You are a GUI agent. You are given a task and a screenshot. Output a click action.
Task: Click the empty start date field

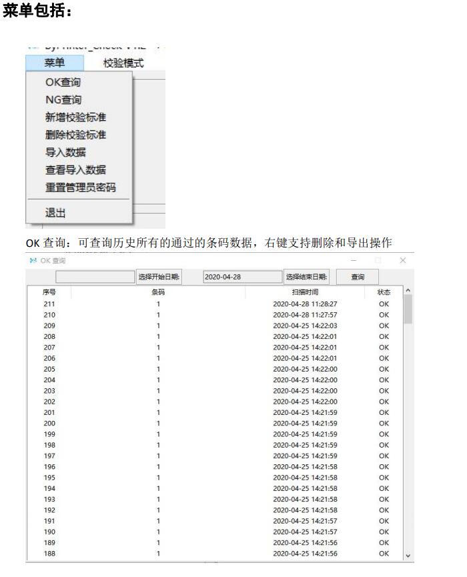(x=95, y=276)
